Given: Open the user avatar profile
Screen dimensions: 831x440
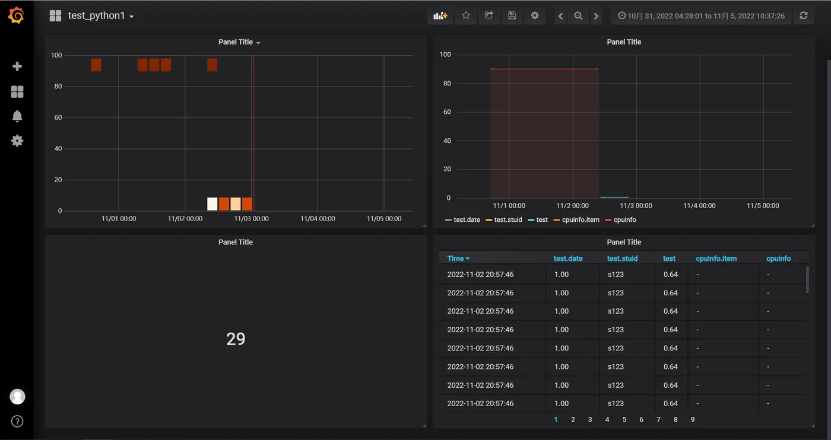Looking at the screenshot, I should tap(17, 397).
